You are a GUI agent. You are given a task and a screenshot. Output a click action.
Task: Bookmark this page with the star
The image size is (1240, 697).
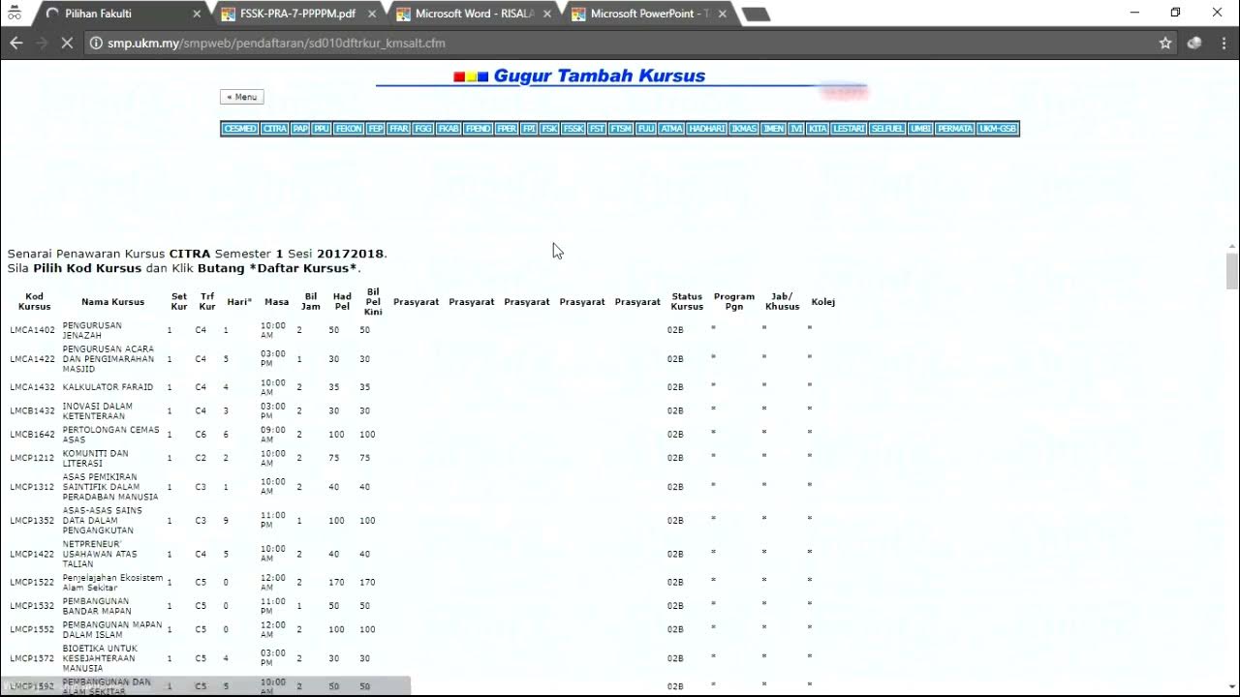point(1165,43)
